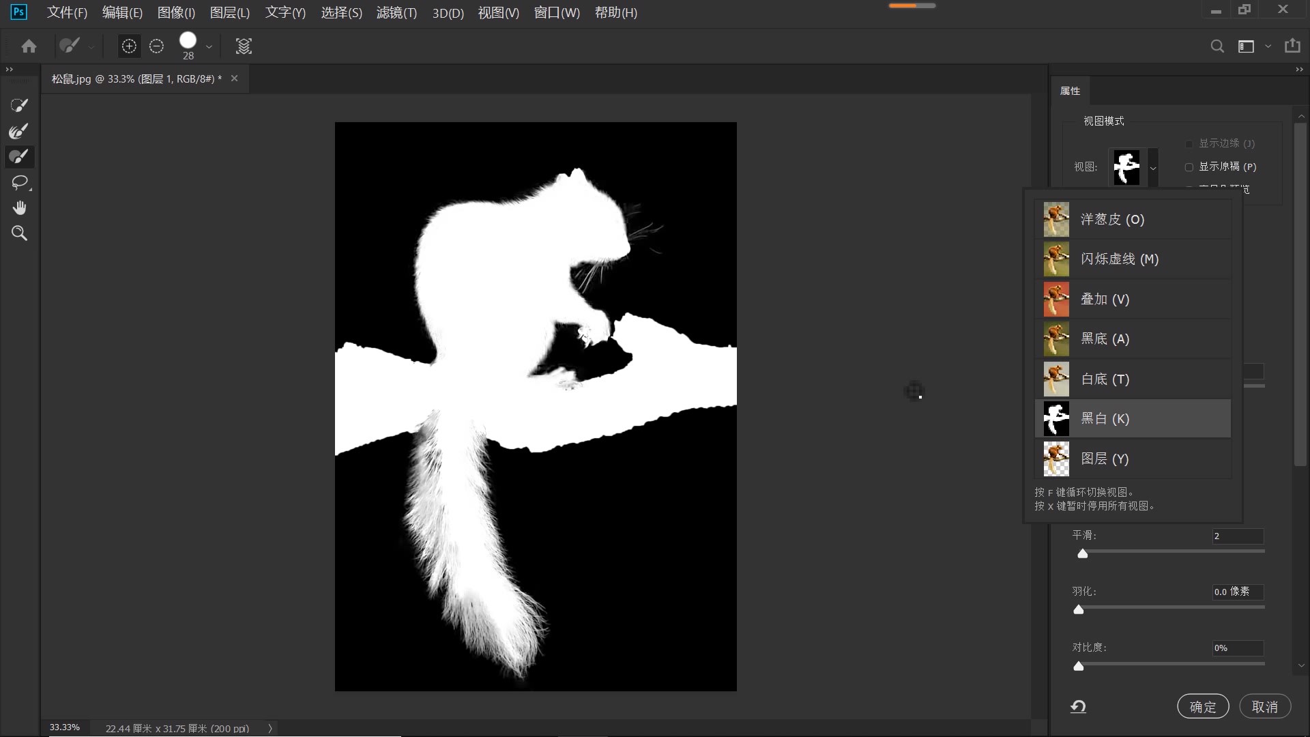Enable the 显示原稿 (P) checkbox

pos(1189,167)
